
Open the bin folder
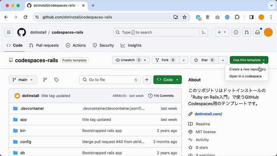(x=23, y=130)
